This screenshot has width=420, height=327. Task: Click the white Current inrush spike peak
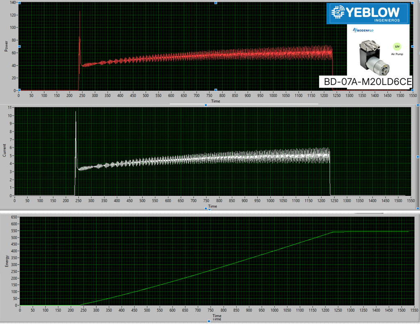coord(75,111)
